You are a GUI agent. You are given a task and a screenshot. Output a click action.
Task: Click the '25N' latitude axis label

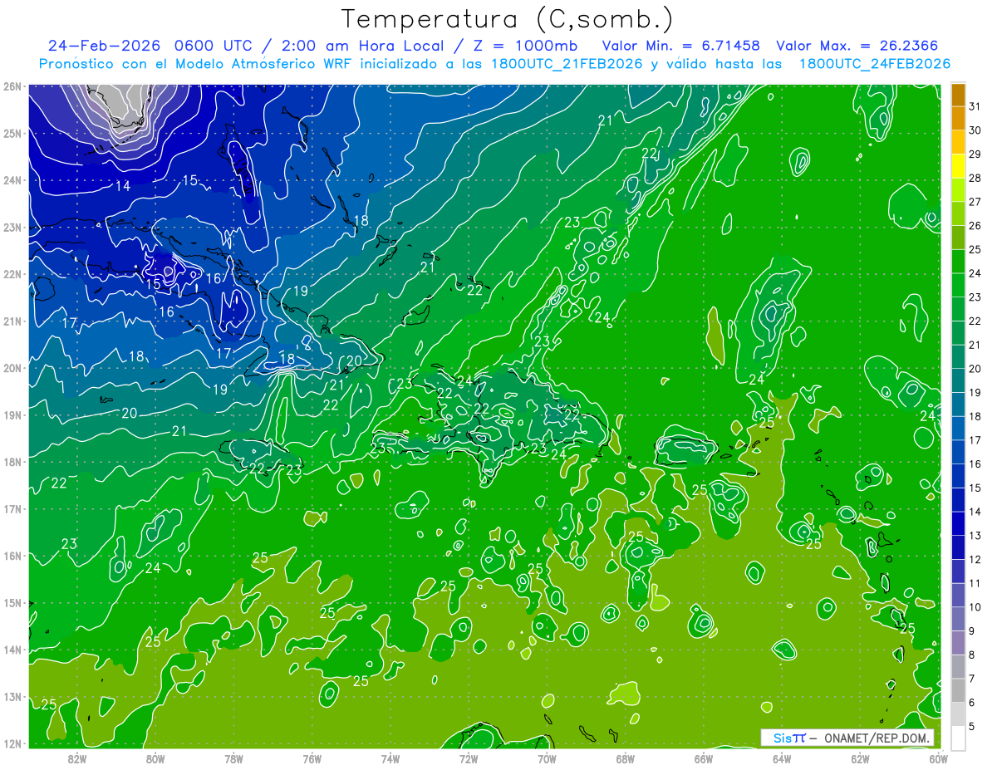pyautogui.click(x=12, y=133)
